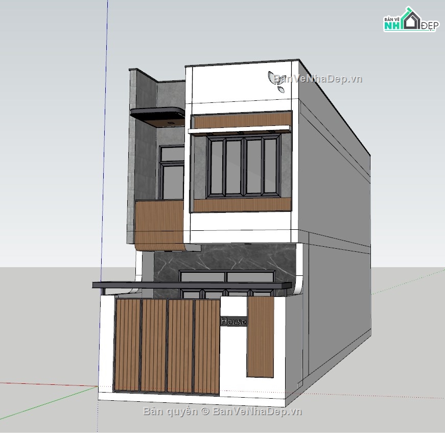Select the wood strip below the upper window
445x433 pixels.
[x=243, y=205]
